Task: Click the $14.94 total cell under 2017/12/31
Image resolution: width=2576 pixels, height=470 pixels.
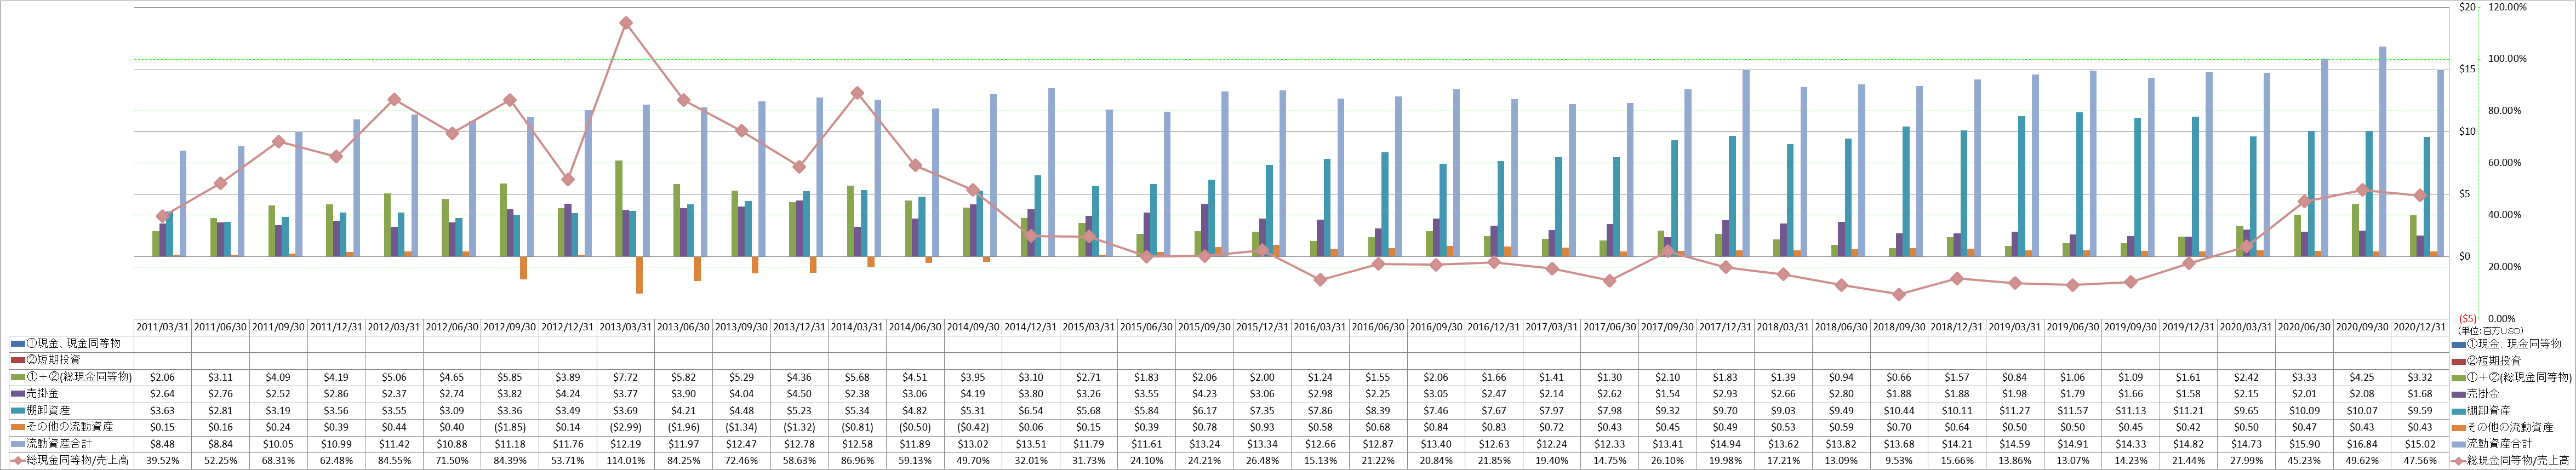Action: tap(1726, 443)
